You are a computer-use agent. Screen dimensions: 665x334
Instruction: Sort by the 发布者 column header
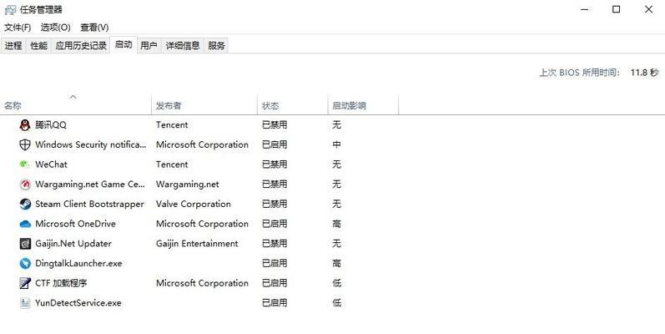204,106
